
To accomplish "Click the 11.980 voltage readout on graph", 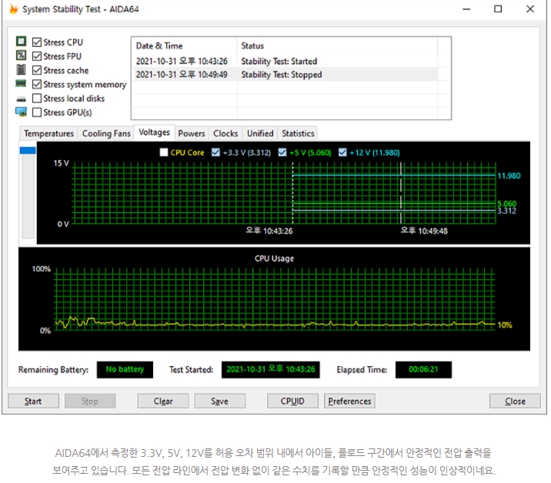I will point(509,175).
